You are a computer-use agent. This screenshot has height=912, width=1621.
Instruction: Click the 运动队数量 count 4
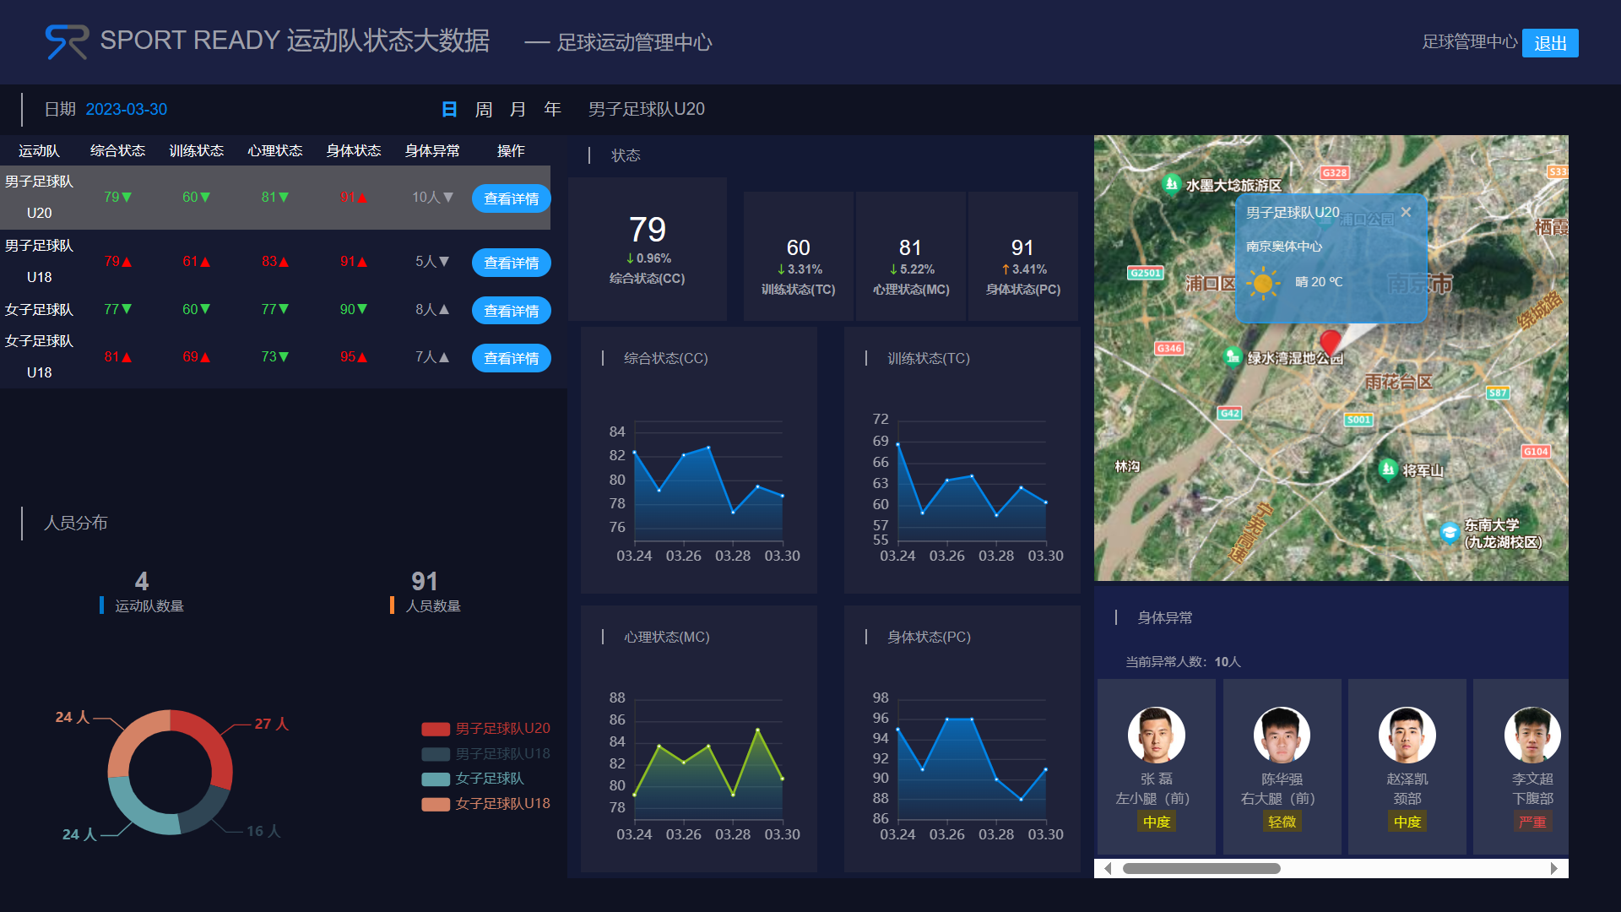click(141, 581)
